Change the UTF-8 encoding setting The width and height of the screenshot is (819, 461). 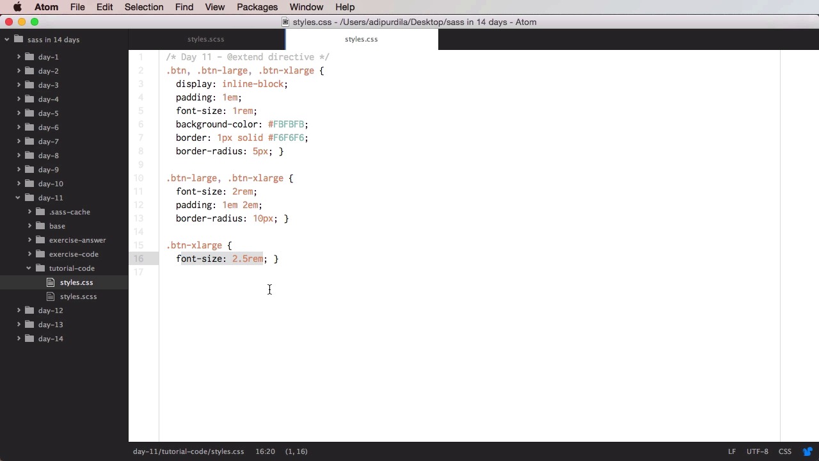[757, 451]
